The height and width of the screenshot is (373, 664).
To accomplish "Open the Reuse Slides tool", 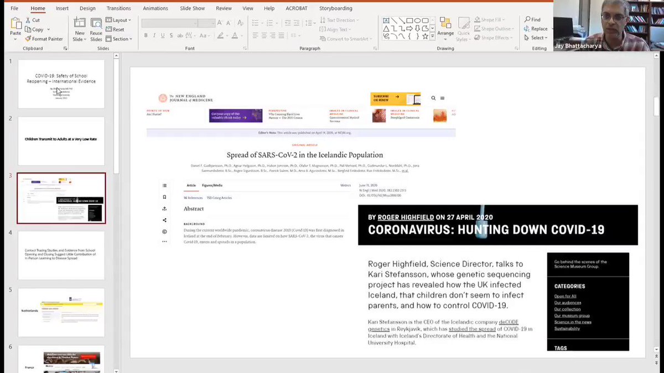I will [96, 29].
